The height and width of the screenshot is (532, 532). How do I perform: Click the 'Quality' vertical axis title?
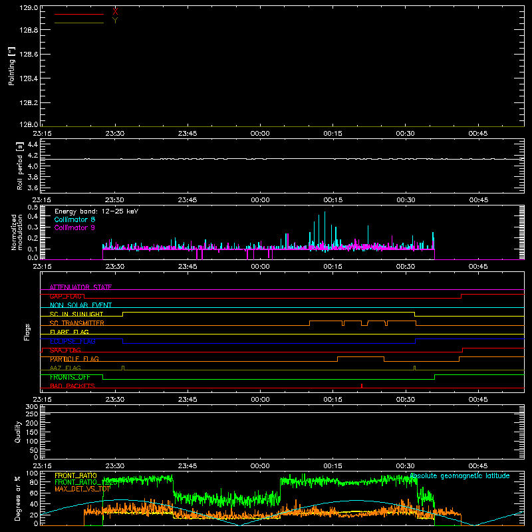18,432
